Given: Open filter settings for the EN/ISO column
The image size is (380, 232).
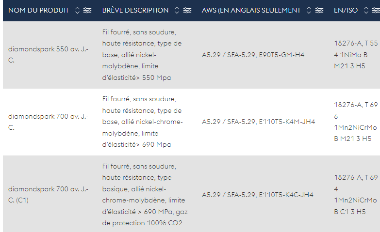Looking at the screenshot, I should click(376, 10).
